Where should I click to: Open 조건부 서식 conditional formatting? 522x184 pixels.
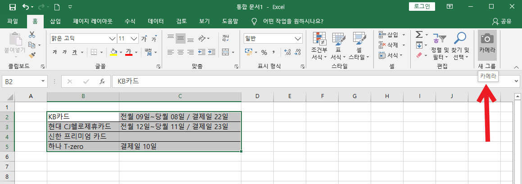pyautogui.click(x=319, y=46)
